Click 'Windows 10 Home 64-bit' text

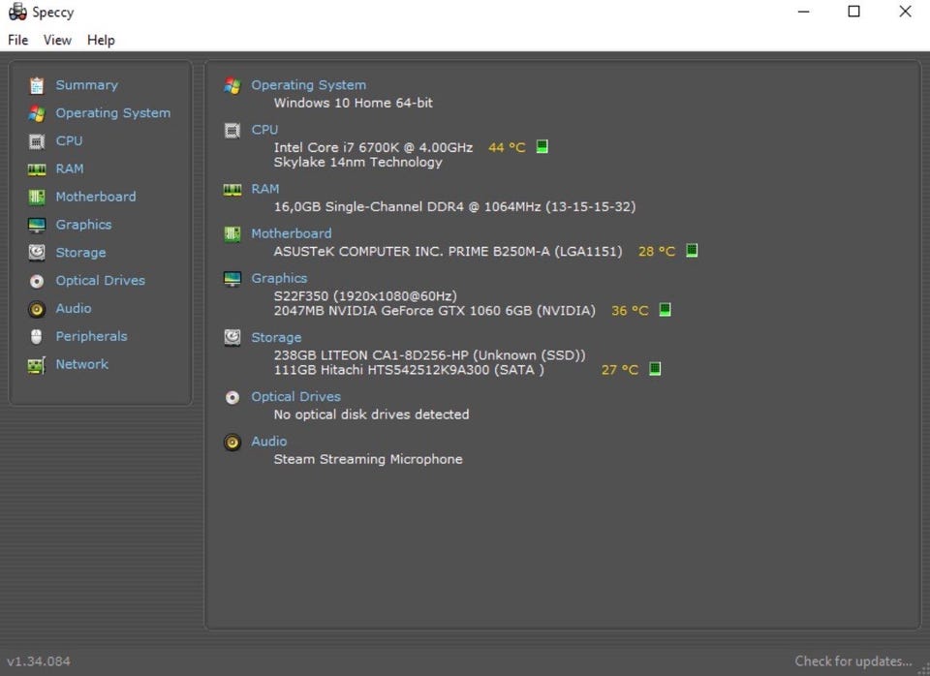click(353, 104)
